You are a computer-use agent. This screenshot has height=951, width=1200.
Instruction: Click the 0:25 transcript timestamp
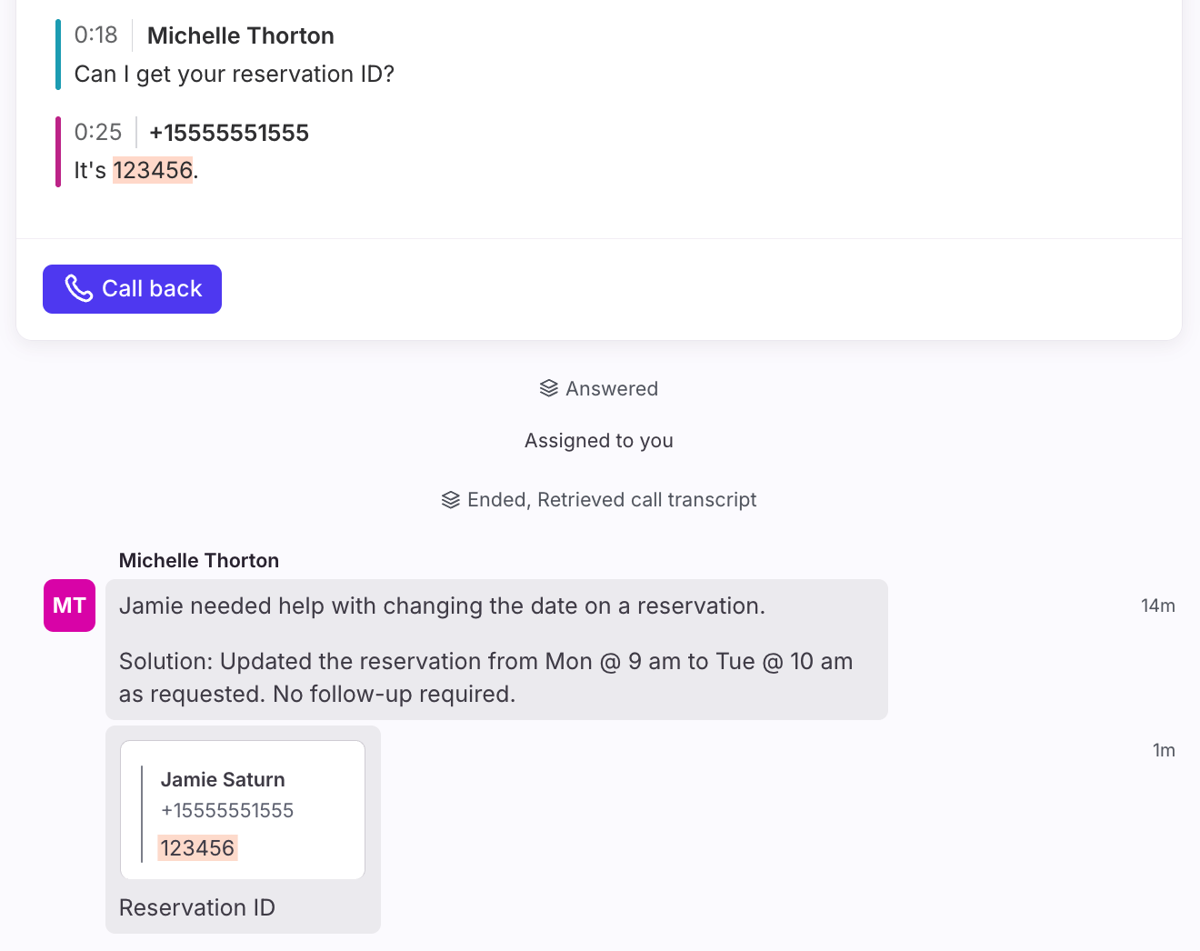tap(98, 132)
